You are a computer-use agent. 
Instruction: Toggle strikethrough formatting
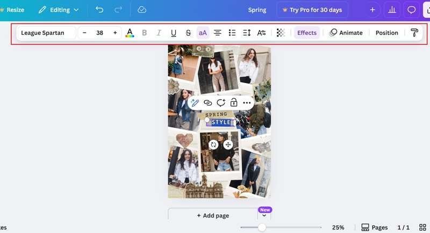click(188, 33)
